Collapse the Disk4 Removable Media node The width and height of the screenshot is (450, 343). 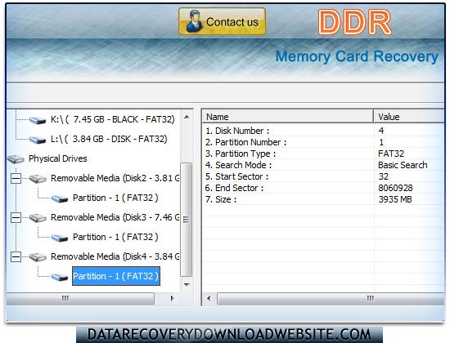click(x=16, y=257)
